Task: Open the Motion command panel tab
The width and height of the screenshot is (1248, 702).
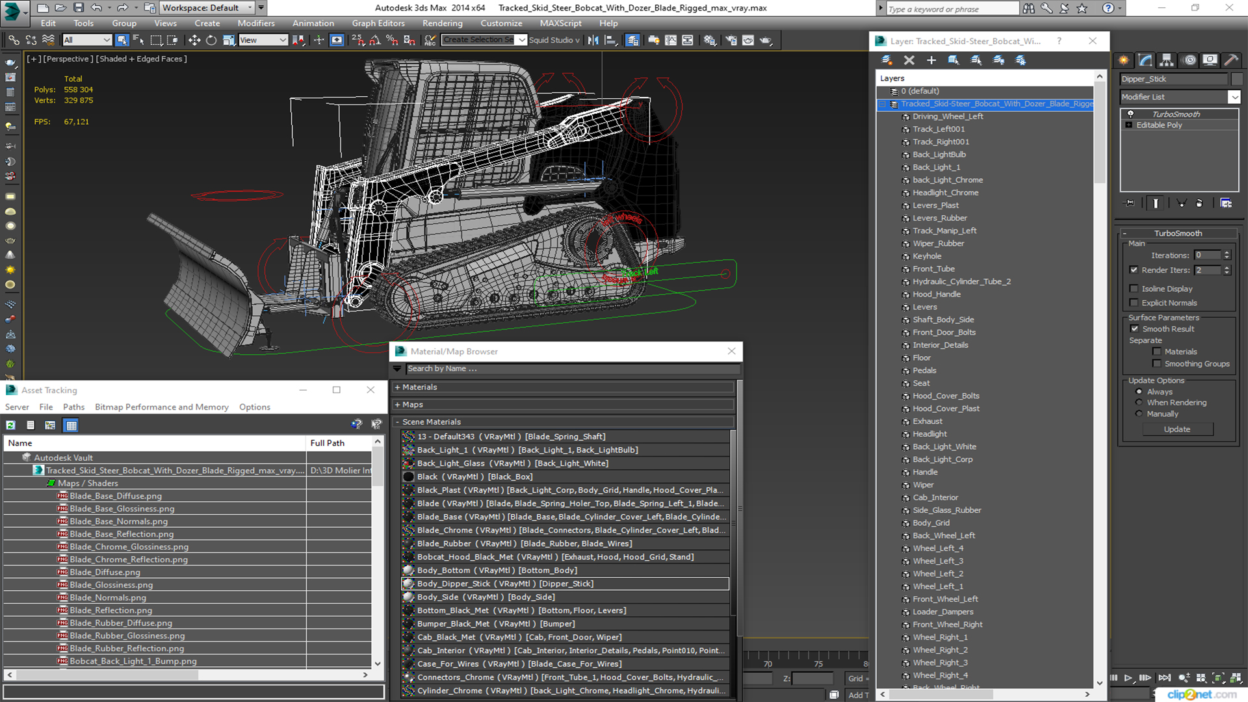Action: (x=1189, y=60)
